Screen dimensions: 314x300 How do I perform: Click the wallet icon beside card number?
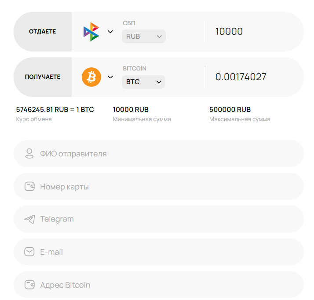tap(29, 186)
